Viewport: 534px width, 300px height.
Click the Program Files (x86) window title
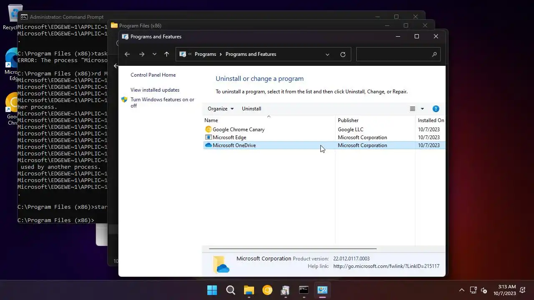[x=140, y=26]
